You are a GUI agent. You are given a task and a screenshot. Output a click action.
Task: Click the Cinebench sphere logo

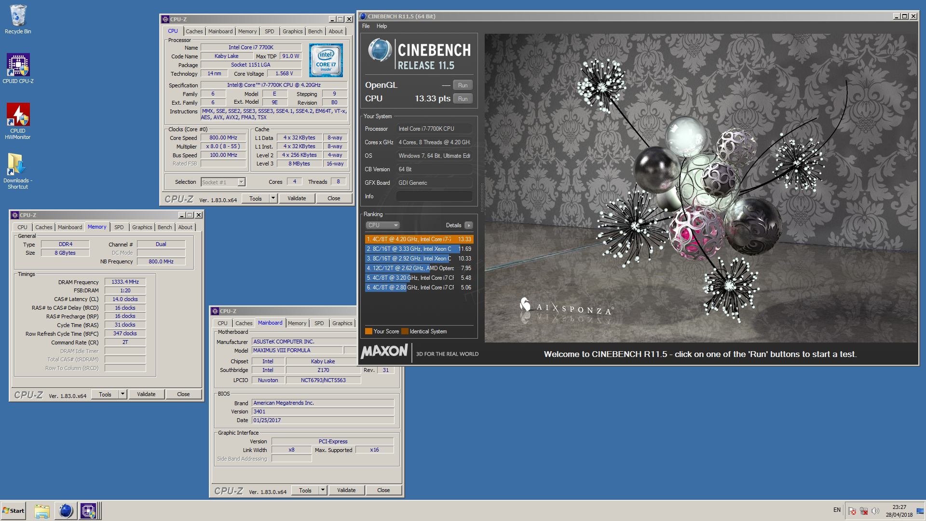[x=380, y=50]
